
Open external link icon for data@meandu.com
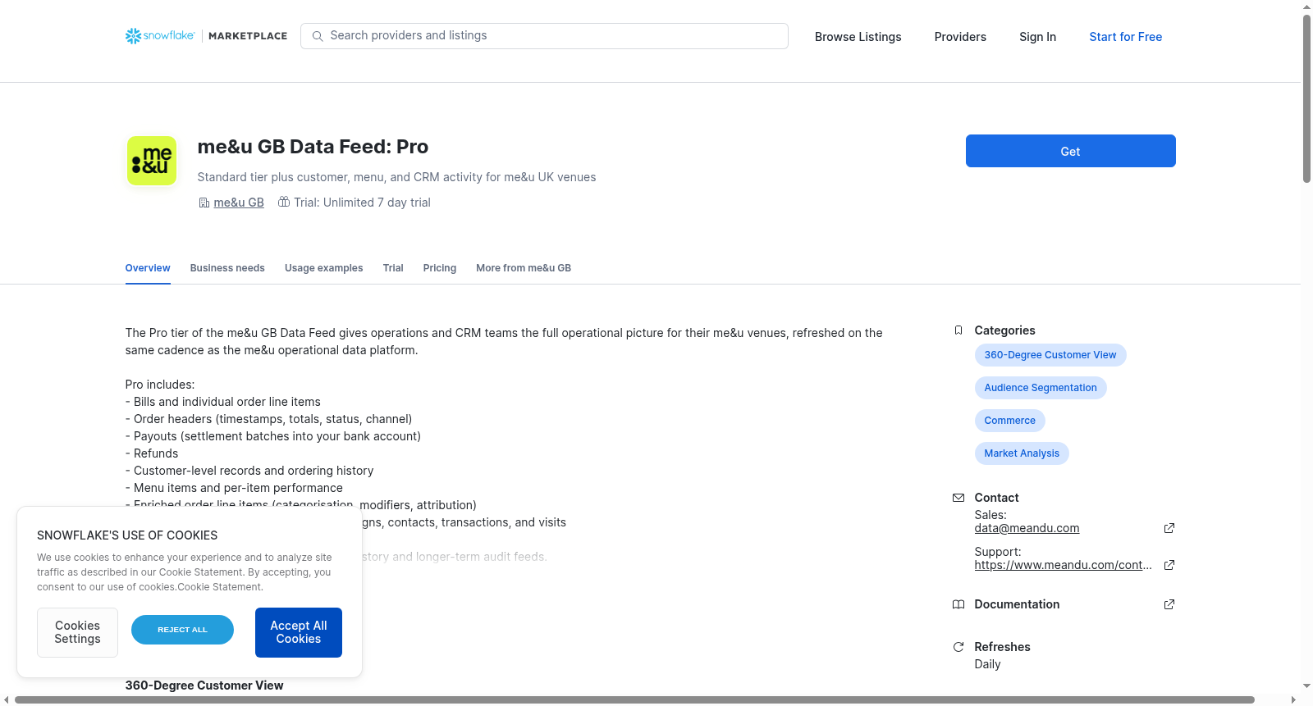point(1169,528)
